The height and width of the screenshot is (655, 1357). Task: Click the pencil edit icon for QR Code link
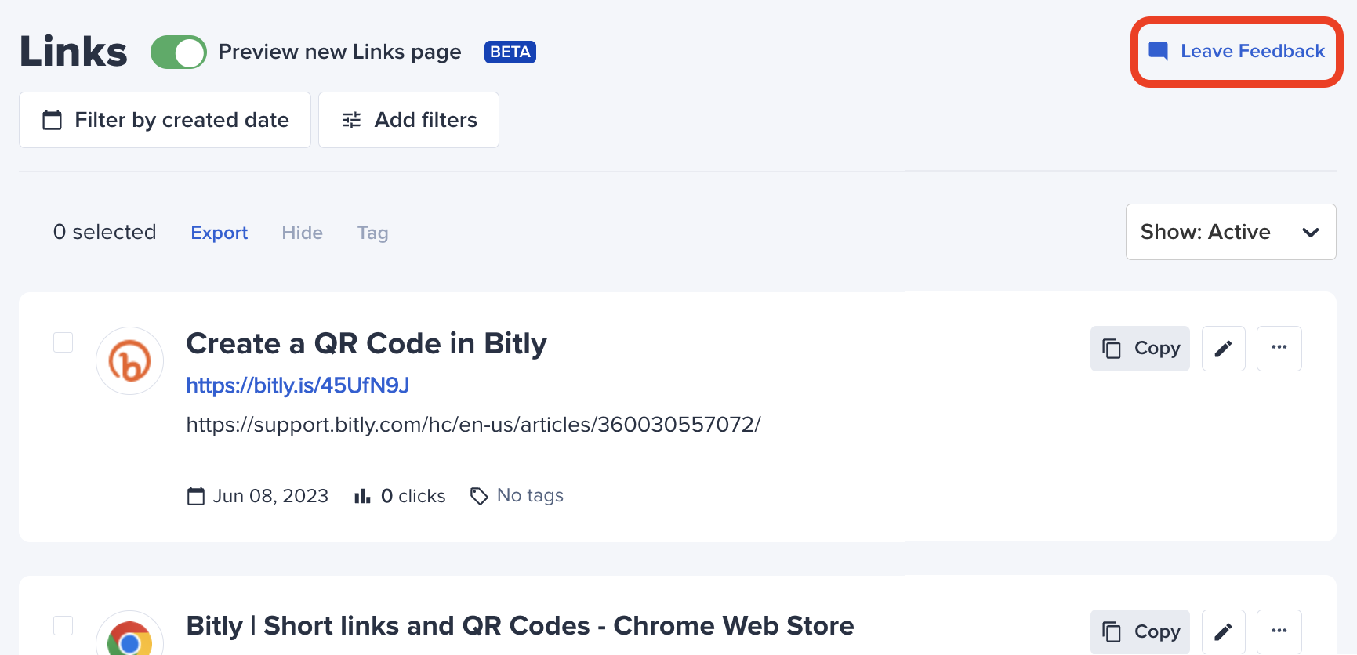pyautogui.click(x=1223, y=349)
